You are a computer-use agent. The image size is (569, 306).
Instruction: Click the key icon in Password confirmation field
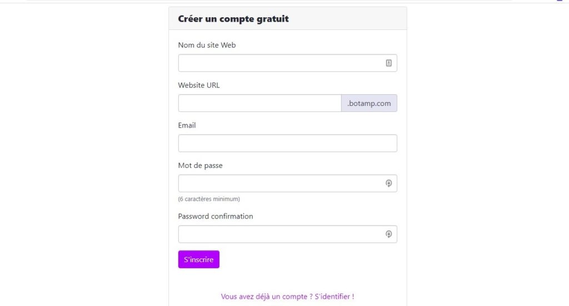388,234
